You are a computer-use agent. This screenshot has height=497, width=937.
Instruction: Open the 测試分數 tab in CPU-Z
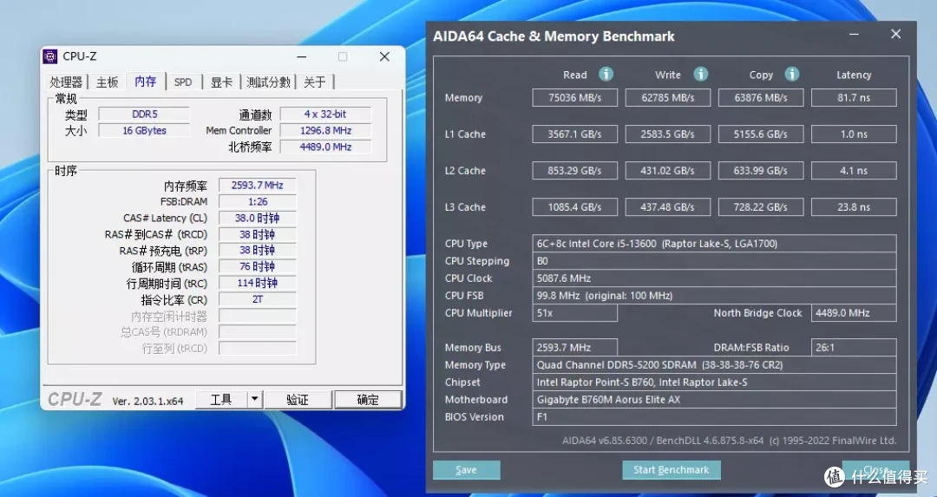268,82
